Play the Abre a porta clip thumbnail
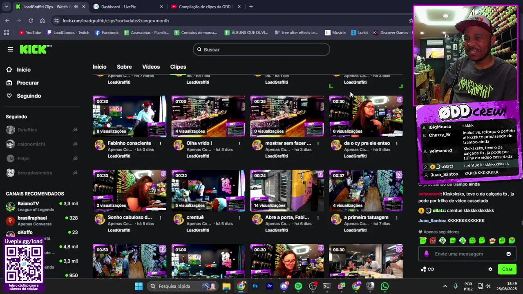 tap(287, 191)
